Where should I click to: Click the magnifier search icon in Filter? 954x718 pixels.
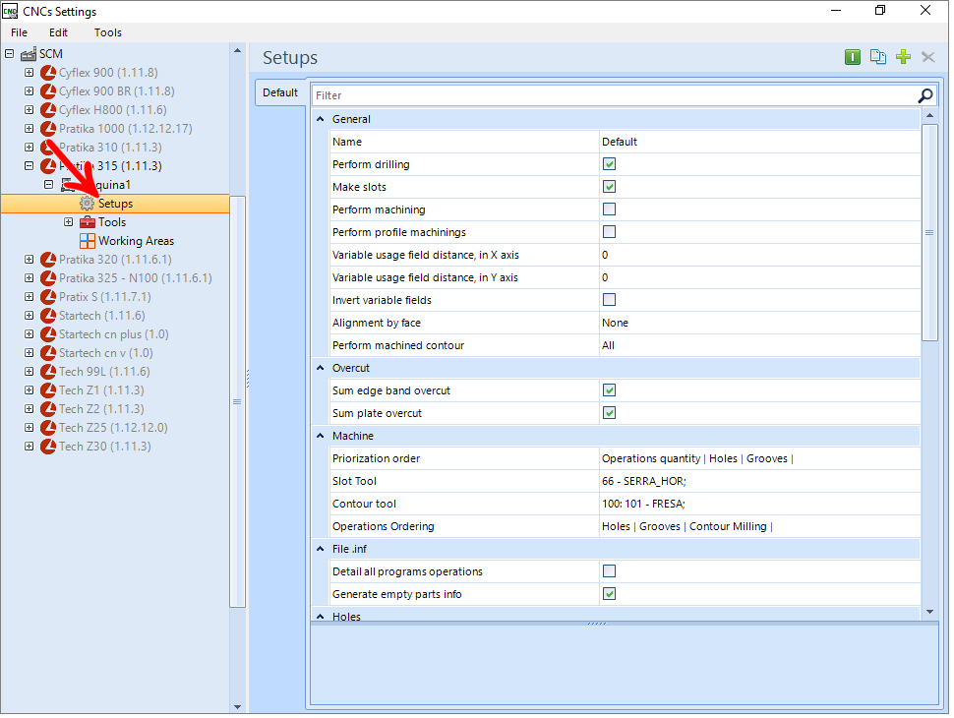[924, 95]
